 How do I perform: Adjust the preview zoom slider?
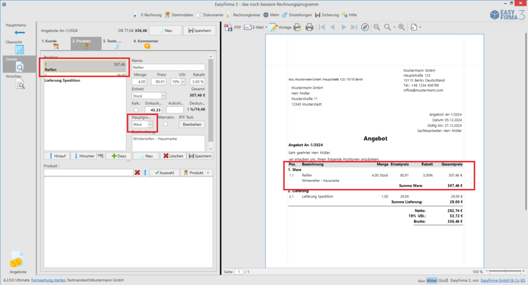(505, 271)
